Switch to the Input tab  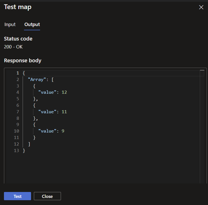point(10,25)
